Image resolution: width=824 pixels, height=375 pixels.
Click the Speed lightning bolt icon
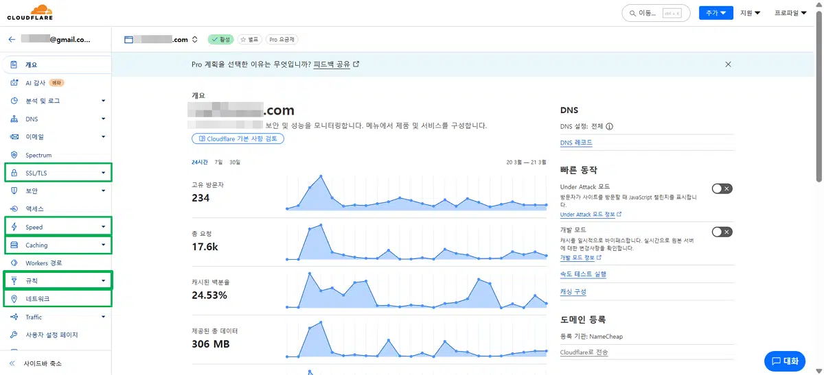click(14, 227)
